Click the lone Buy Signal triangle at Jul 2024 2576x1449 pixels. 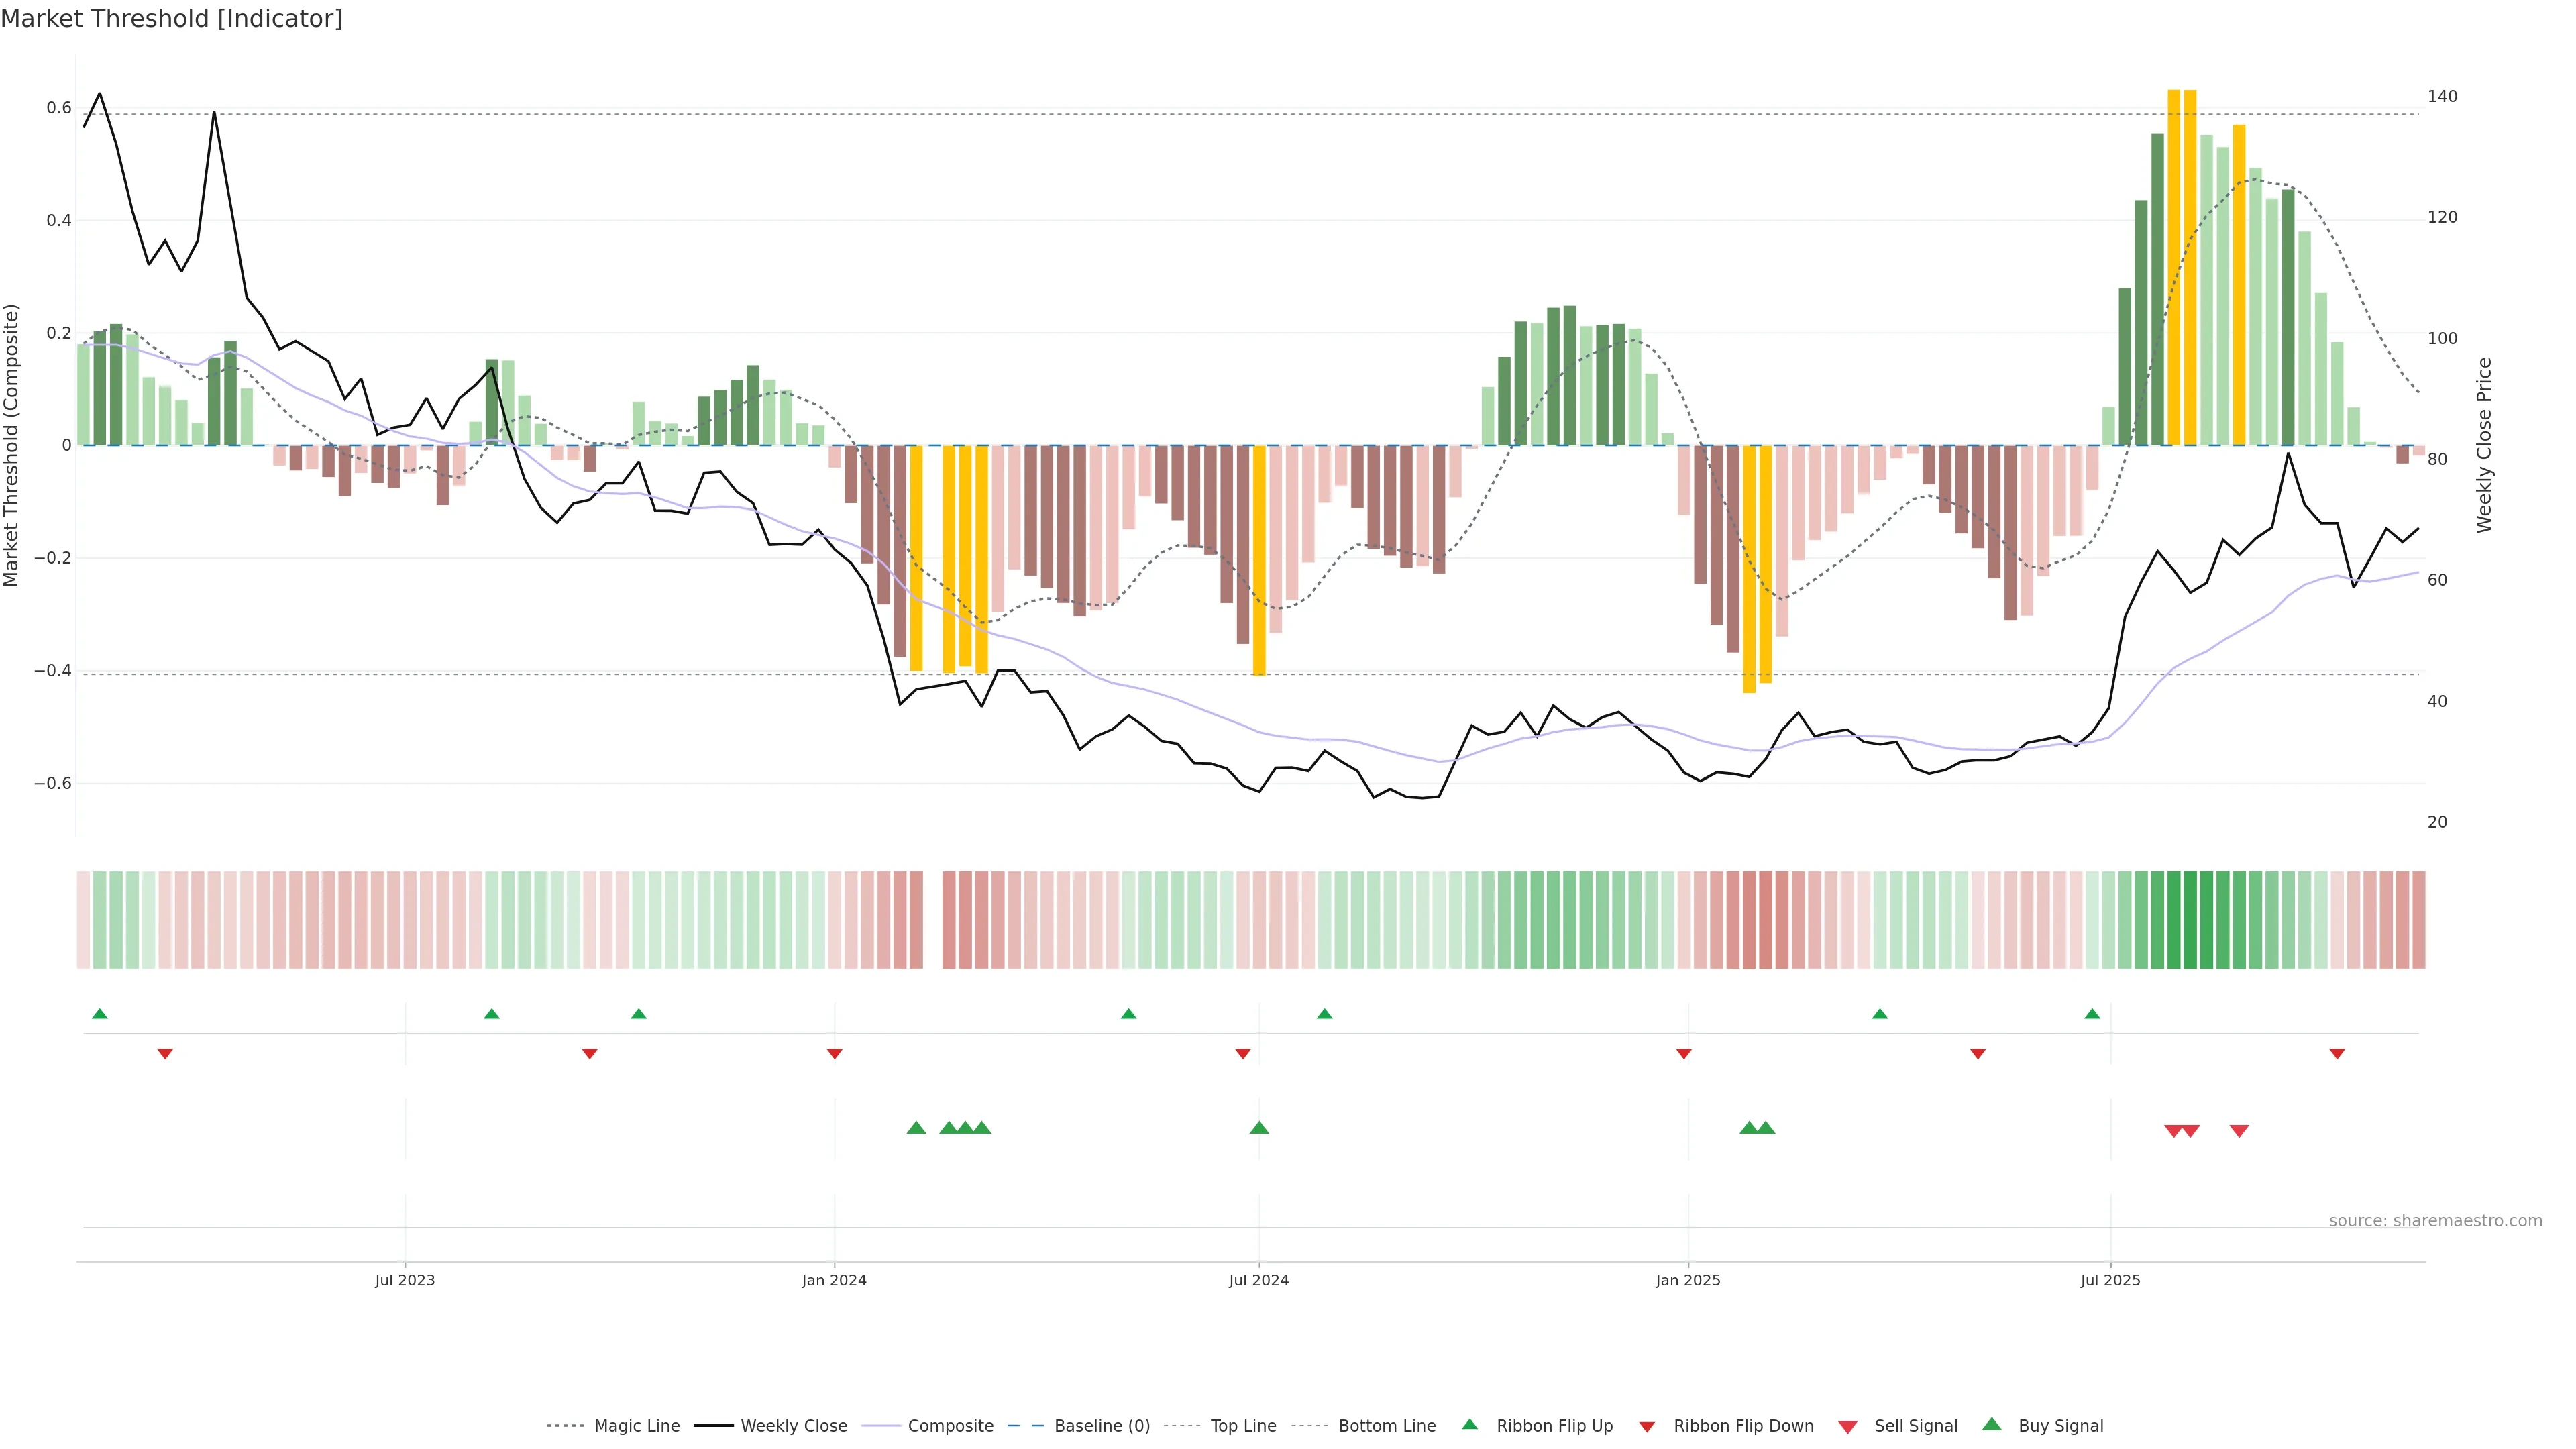(1259, 1128)
